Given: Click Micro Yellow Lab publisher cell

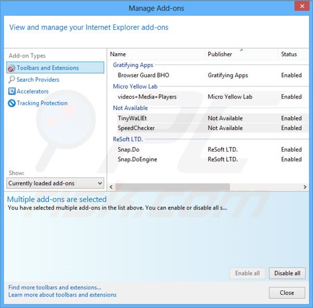Looking at the screenshot, I should [230, 97].
